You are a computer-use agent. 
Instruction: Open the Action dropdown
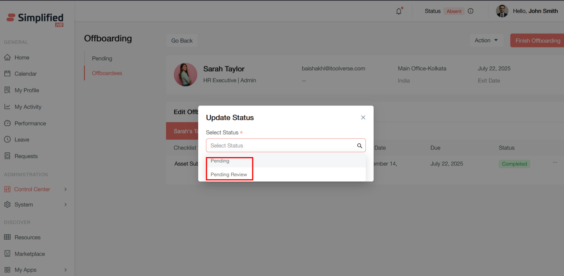(x=486, y=41)
